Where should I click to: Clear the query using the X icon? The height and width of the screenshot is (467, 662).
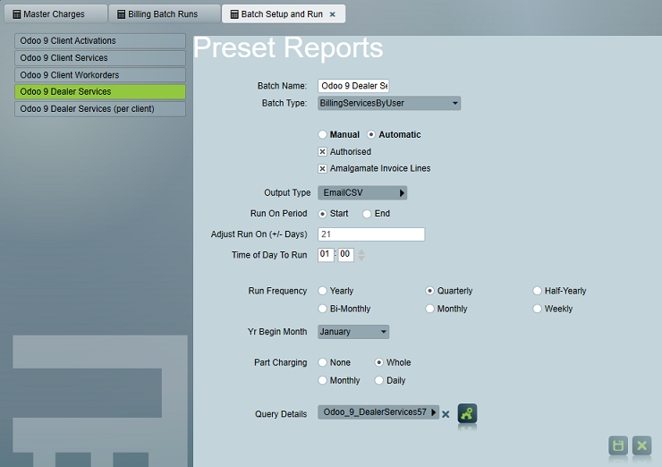(x=446, y=413)
